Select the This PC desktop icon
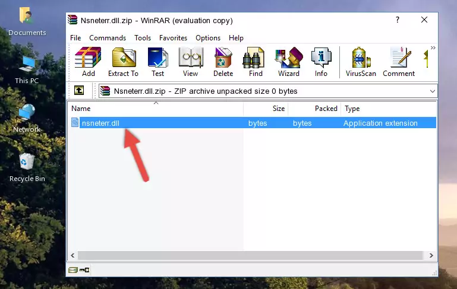The image size is (457, 289). tap(27, 70)
